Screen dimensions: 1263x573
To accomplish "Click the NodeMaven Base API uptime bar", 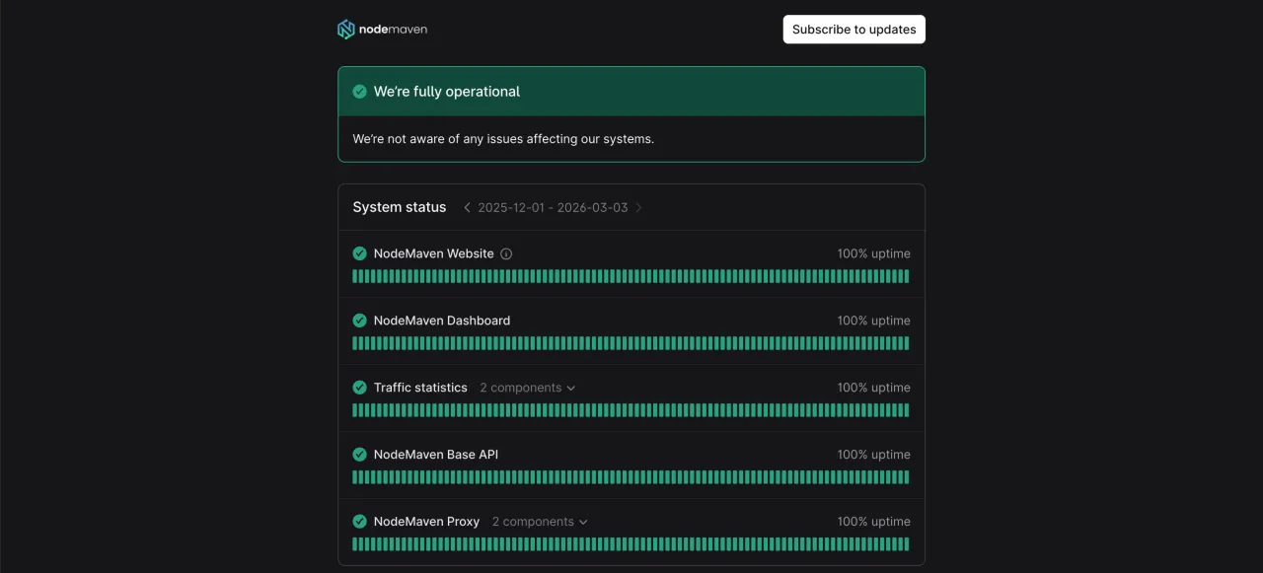I will click(x=631, y=477).
